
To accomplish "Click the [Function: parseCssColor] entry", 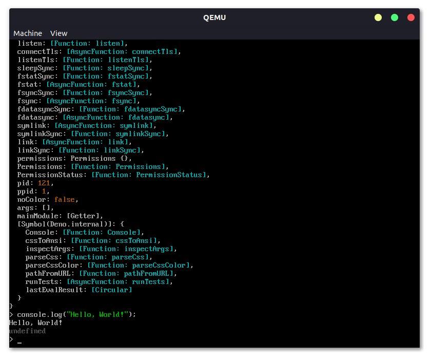I will click(x=139, y=265).
